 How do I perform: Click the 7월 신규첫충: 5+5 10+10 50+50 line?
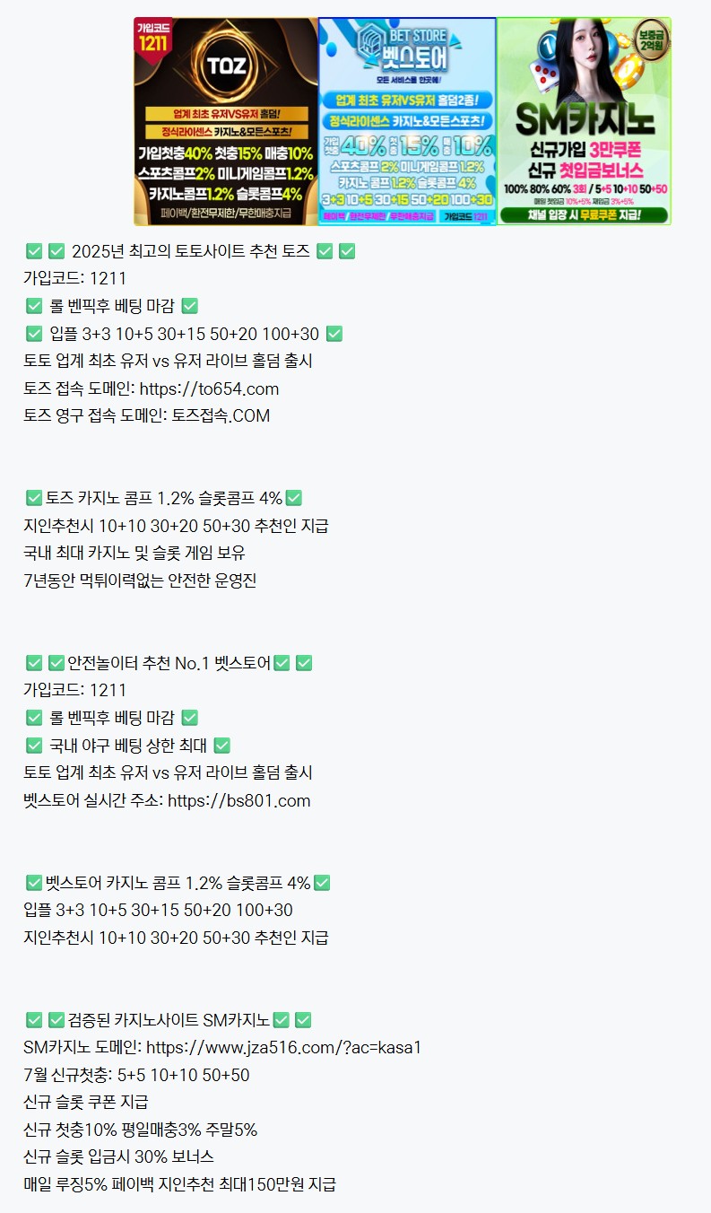pos(136,1075)
